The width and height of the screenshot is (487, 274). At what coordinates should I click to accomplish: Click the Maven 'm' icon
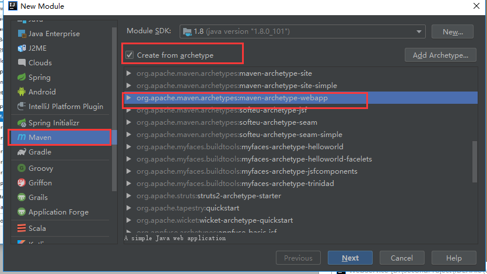point(22,137)
